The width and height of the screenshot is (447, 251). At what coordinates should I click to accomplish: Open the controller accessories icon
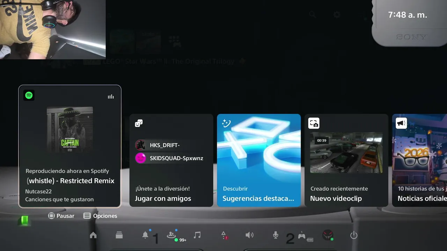point(302,236)
